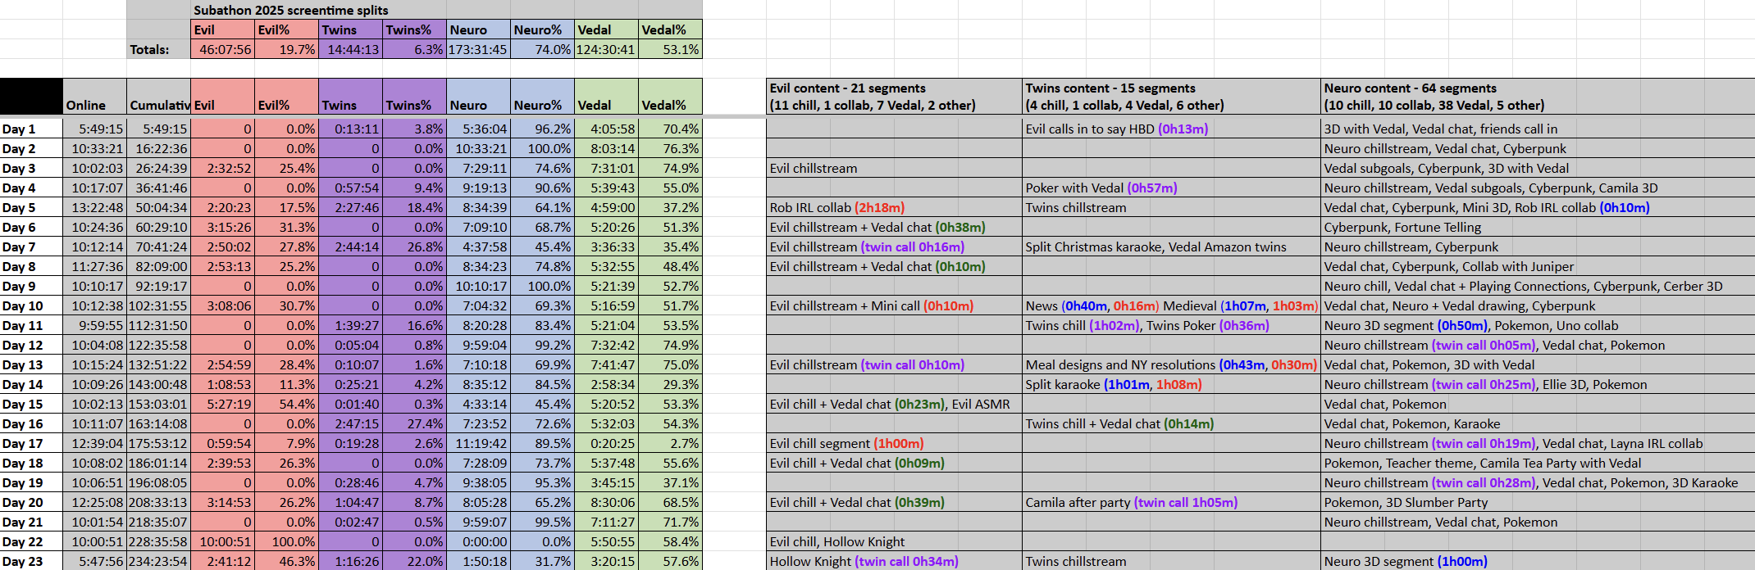Image resolution: width=1755 pixels, height=570 pixels.
Task: Click Day 2 cumulative value 16:22:36
Action: [x=158, y=148]
